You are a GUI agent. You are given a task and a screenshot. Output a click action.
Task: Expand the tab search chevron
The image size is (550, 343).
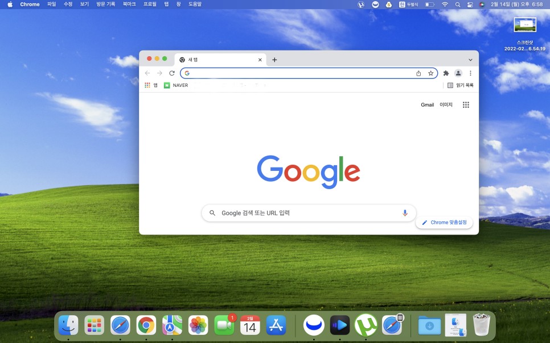[x=470, y=60]
